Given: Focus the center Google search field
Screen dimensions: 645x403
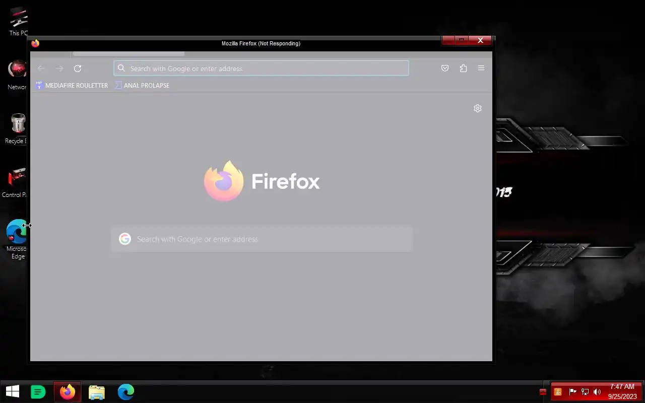Looking at the screenshot, I should pos(262,239).
